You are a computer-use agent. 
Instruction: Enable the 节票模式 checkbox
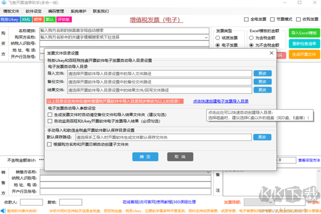tap(272, 19)
